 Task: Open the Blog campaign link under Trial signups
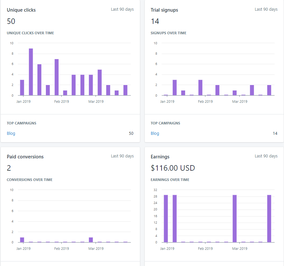[155, 133]
